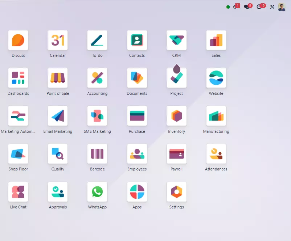The height and width of the screenshot is (241, 291).
Task: Launch the Inventory app
Action: coord(176,115)
